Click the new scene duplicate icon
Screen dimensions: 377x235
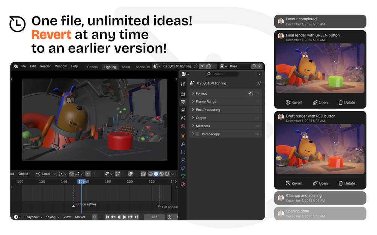pyautogui.click(x=209, y=66)
